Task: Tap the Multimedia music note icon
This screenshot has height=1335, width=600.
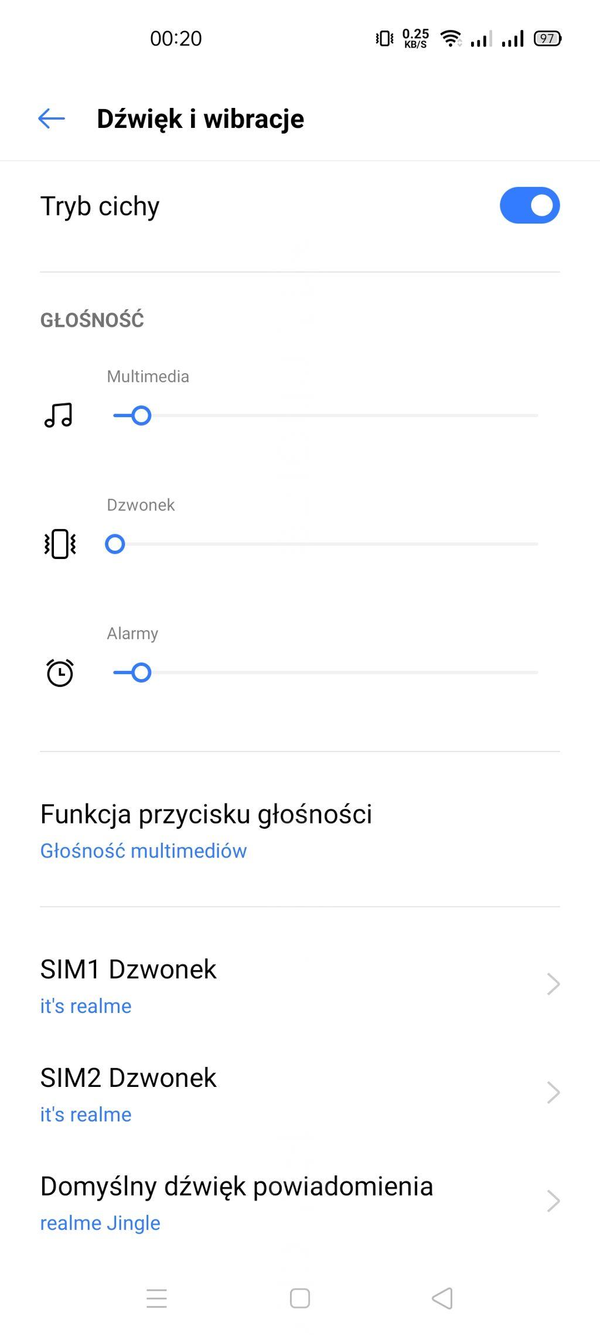Action: [x=59, y=415]
